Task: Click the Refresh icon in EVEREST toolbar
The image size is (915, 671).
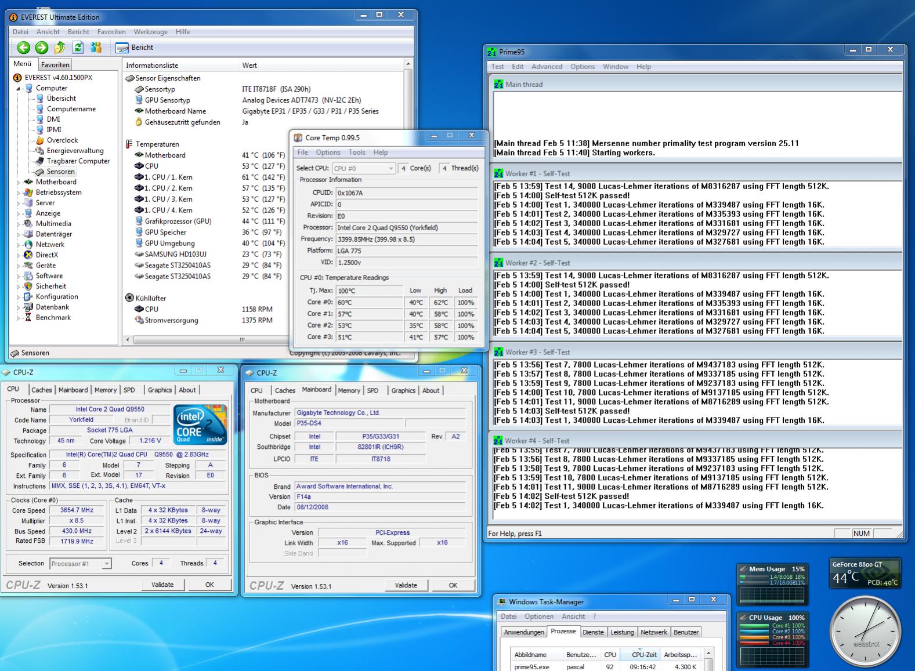Action: (x=78, y=48)
